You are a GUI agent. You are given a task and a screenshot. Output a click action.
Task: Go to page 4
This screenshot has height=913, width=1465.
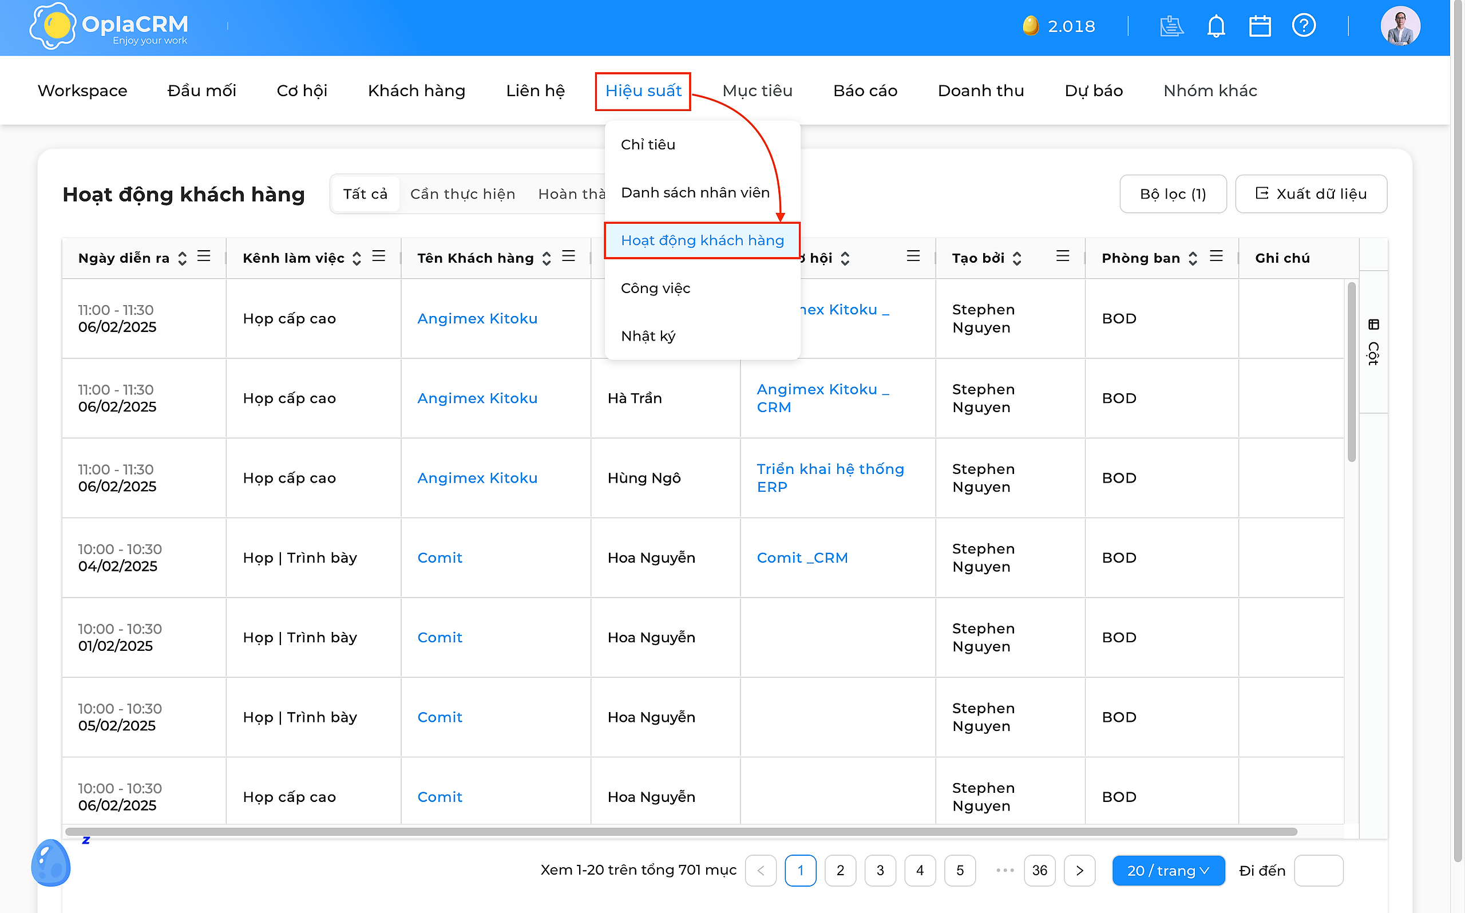point(919,870)
